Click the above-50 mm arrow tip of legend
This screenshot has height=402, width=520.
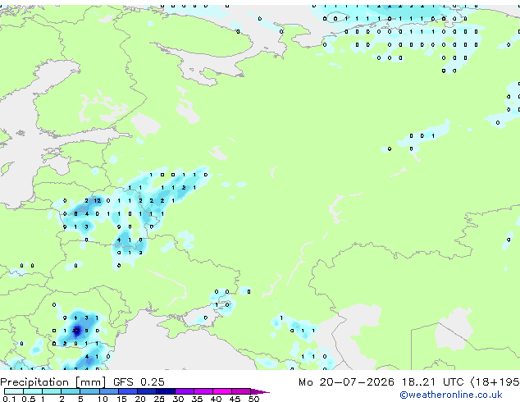point(260,391)
